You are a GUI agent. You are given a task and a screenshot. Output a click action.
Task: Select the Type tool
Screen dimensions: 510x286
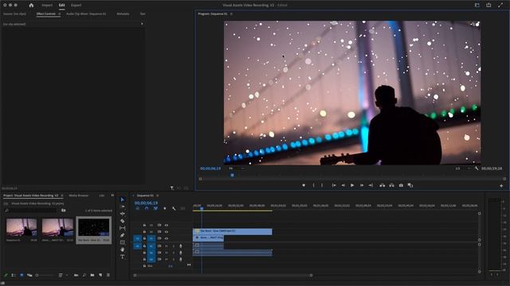[122, 257]
